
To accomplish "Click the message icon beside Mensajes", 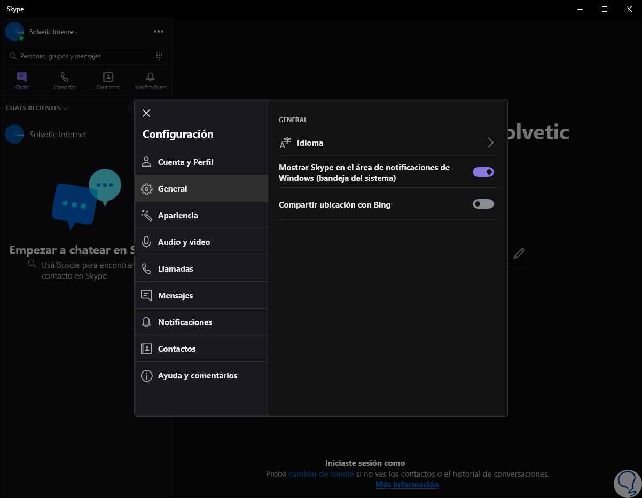I will (146, 295).
